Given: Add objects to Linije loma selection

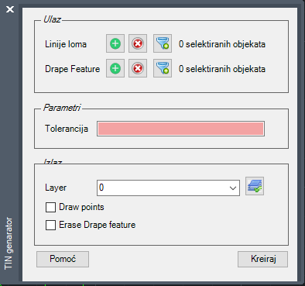Looking at the screenshot, I should (x=115, y=43).
